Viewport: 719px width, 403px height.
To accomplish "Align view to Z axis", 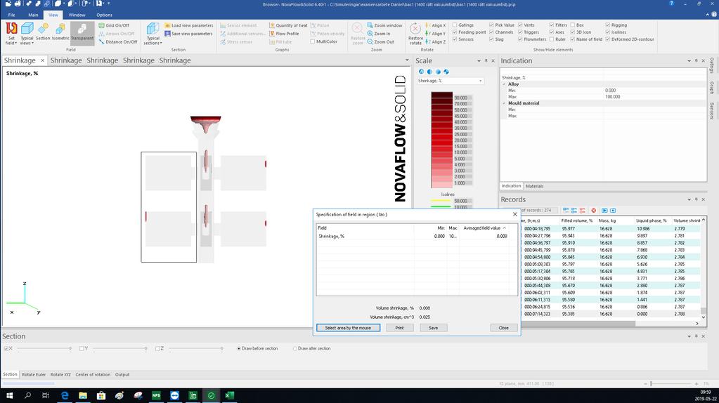I will click(436, 41).
